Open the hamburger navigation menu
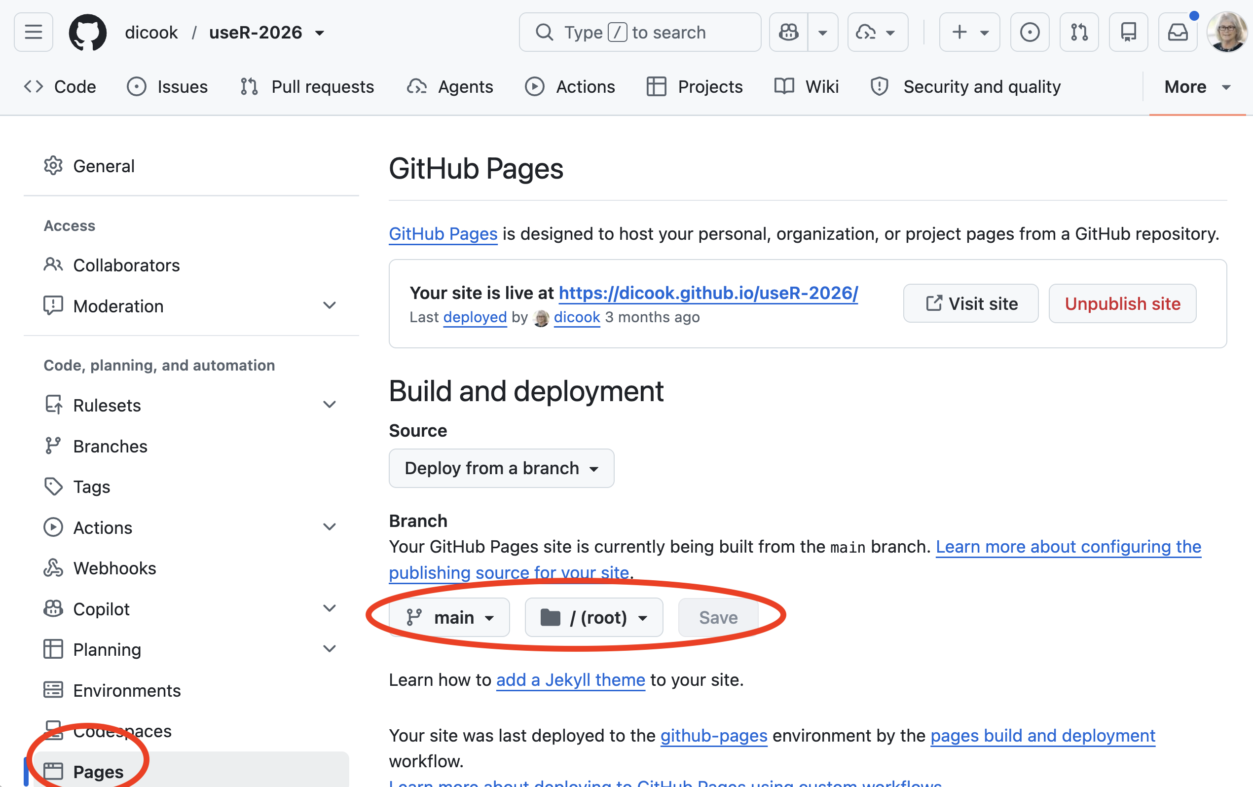 tap(34, 32)
